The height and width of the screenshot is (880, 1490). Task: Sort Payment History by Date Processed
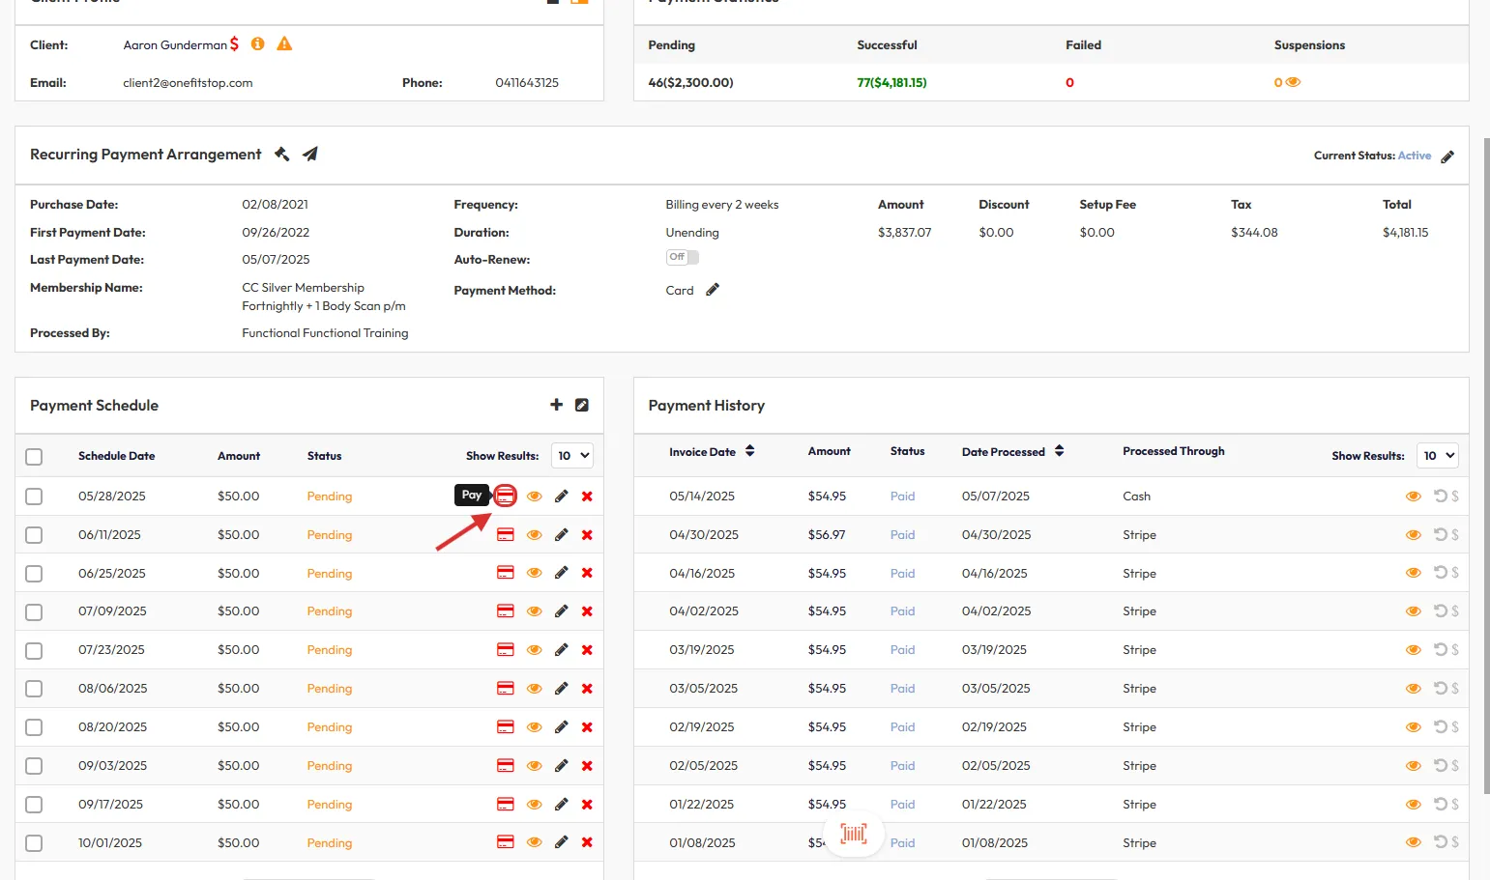coord(1060,451)
